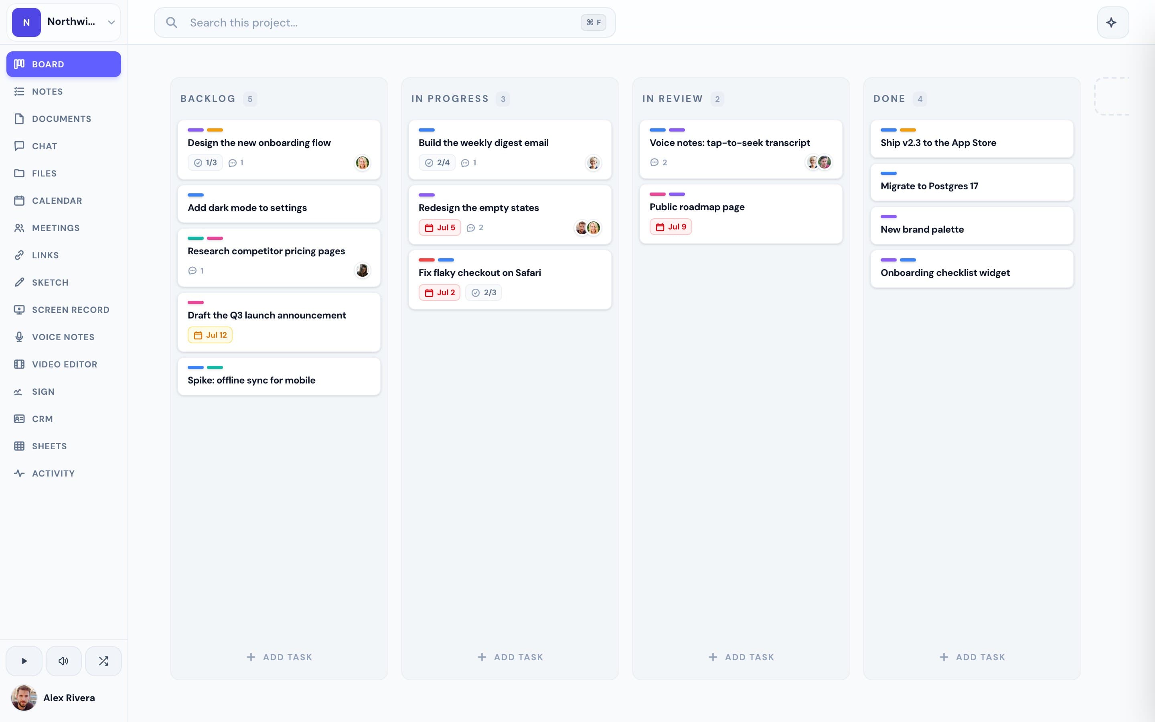
Task: Click the orange label on Ship v2.3 card
Action: click(908, 130)
